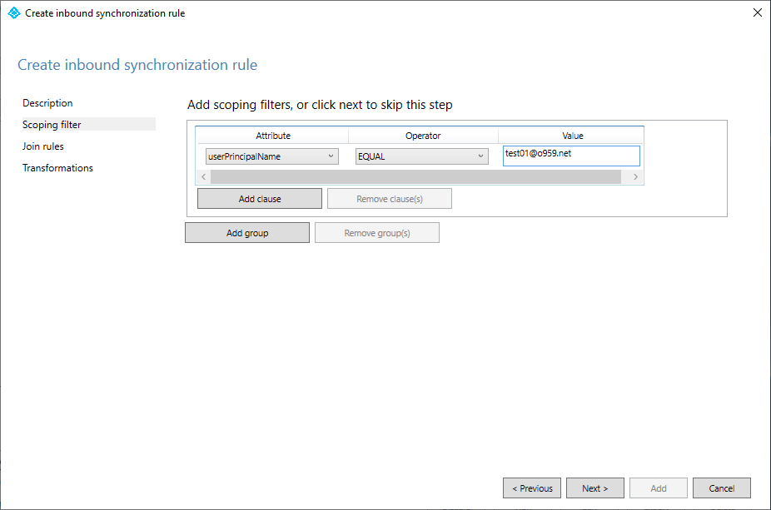Click the left scroll arrow of the filter grid
The image size is (771, 510).
203,177
